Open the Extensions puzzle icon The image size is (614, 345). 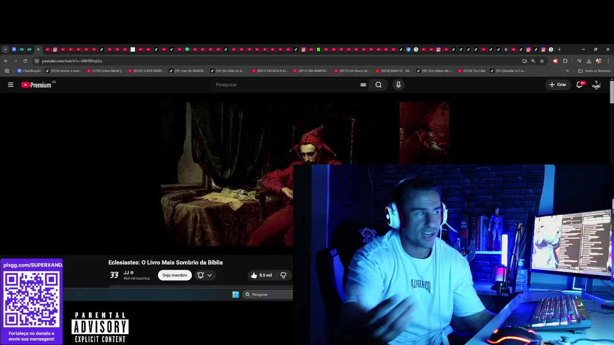565,61
